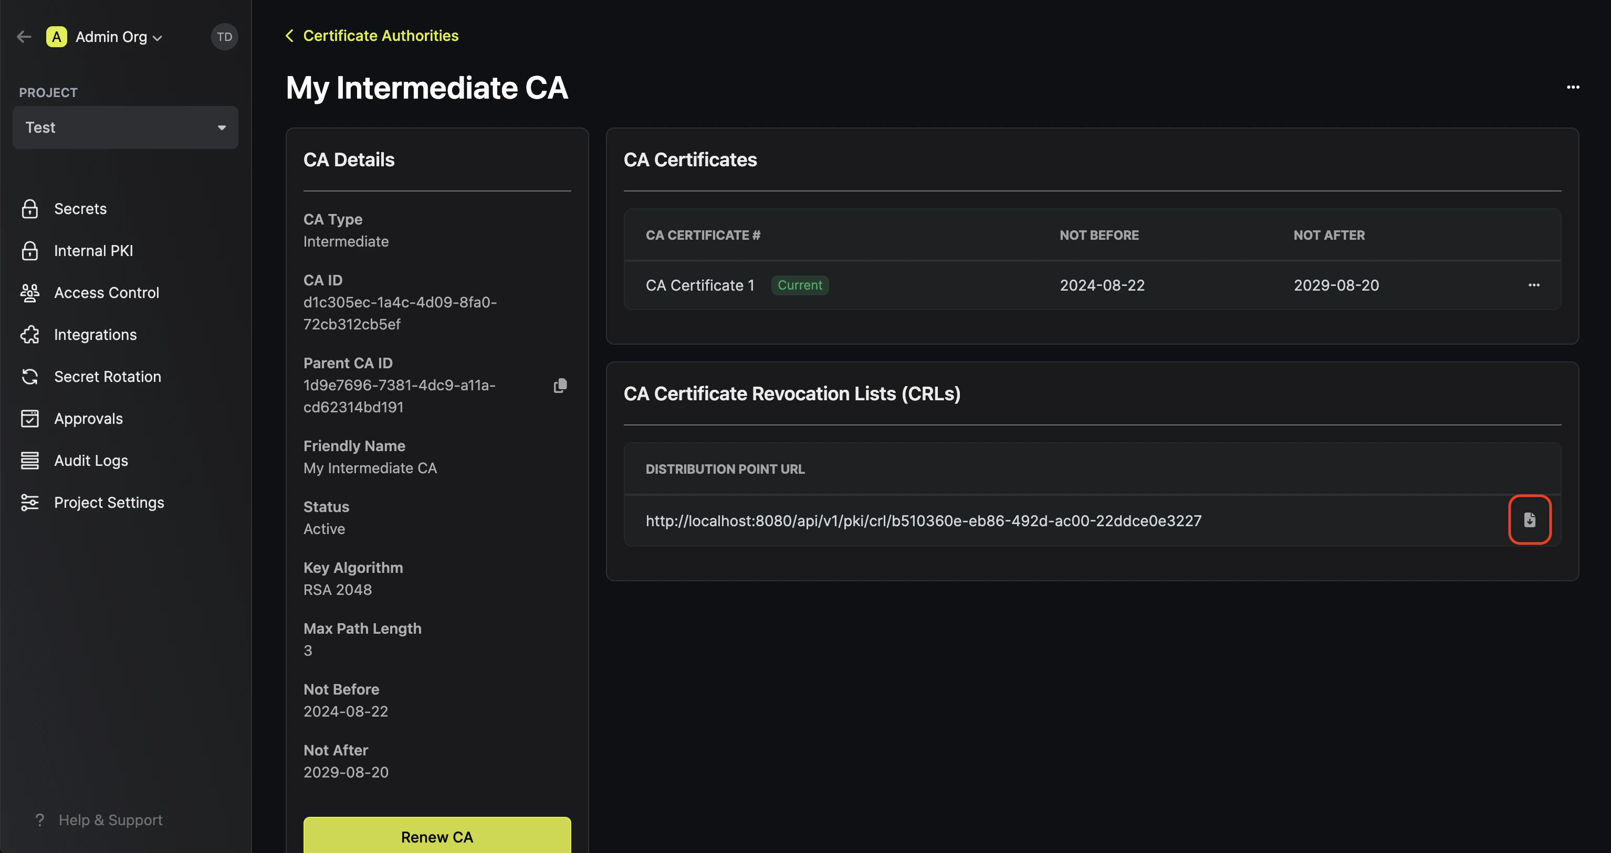Open the page options ellipsis menu

pyautogui.click(x=1573, y=87)
